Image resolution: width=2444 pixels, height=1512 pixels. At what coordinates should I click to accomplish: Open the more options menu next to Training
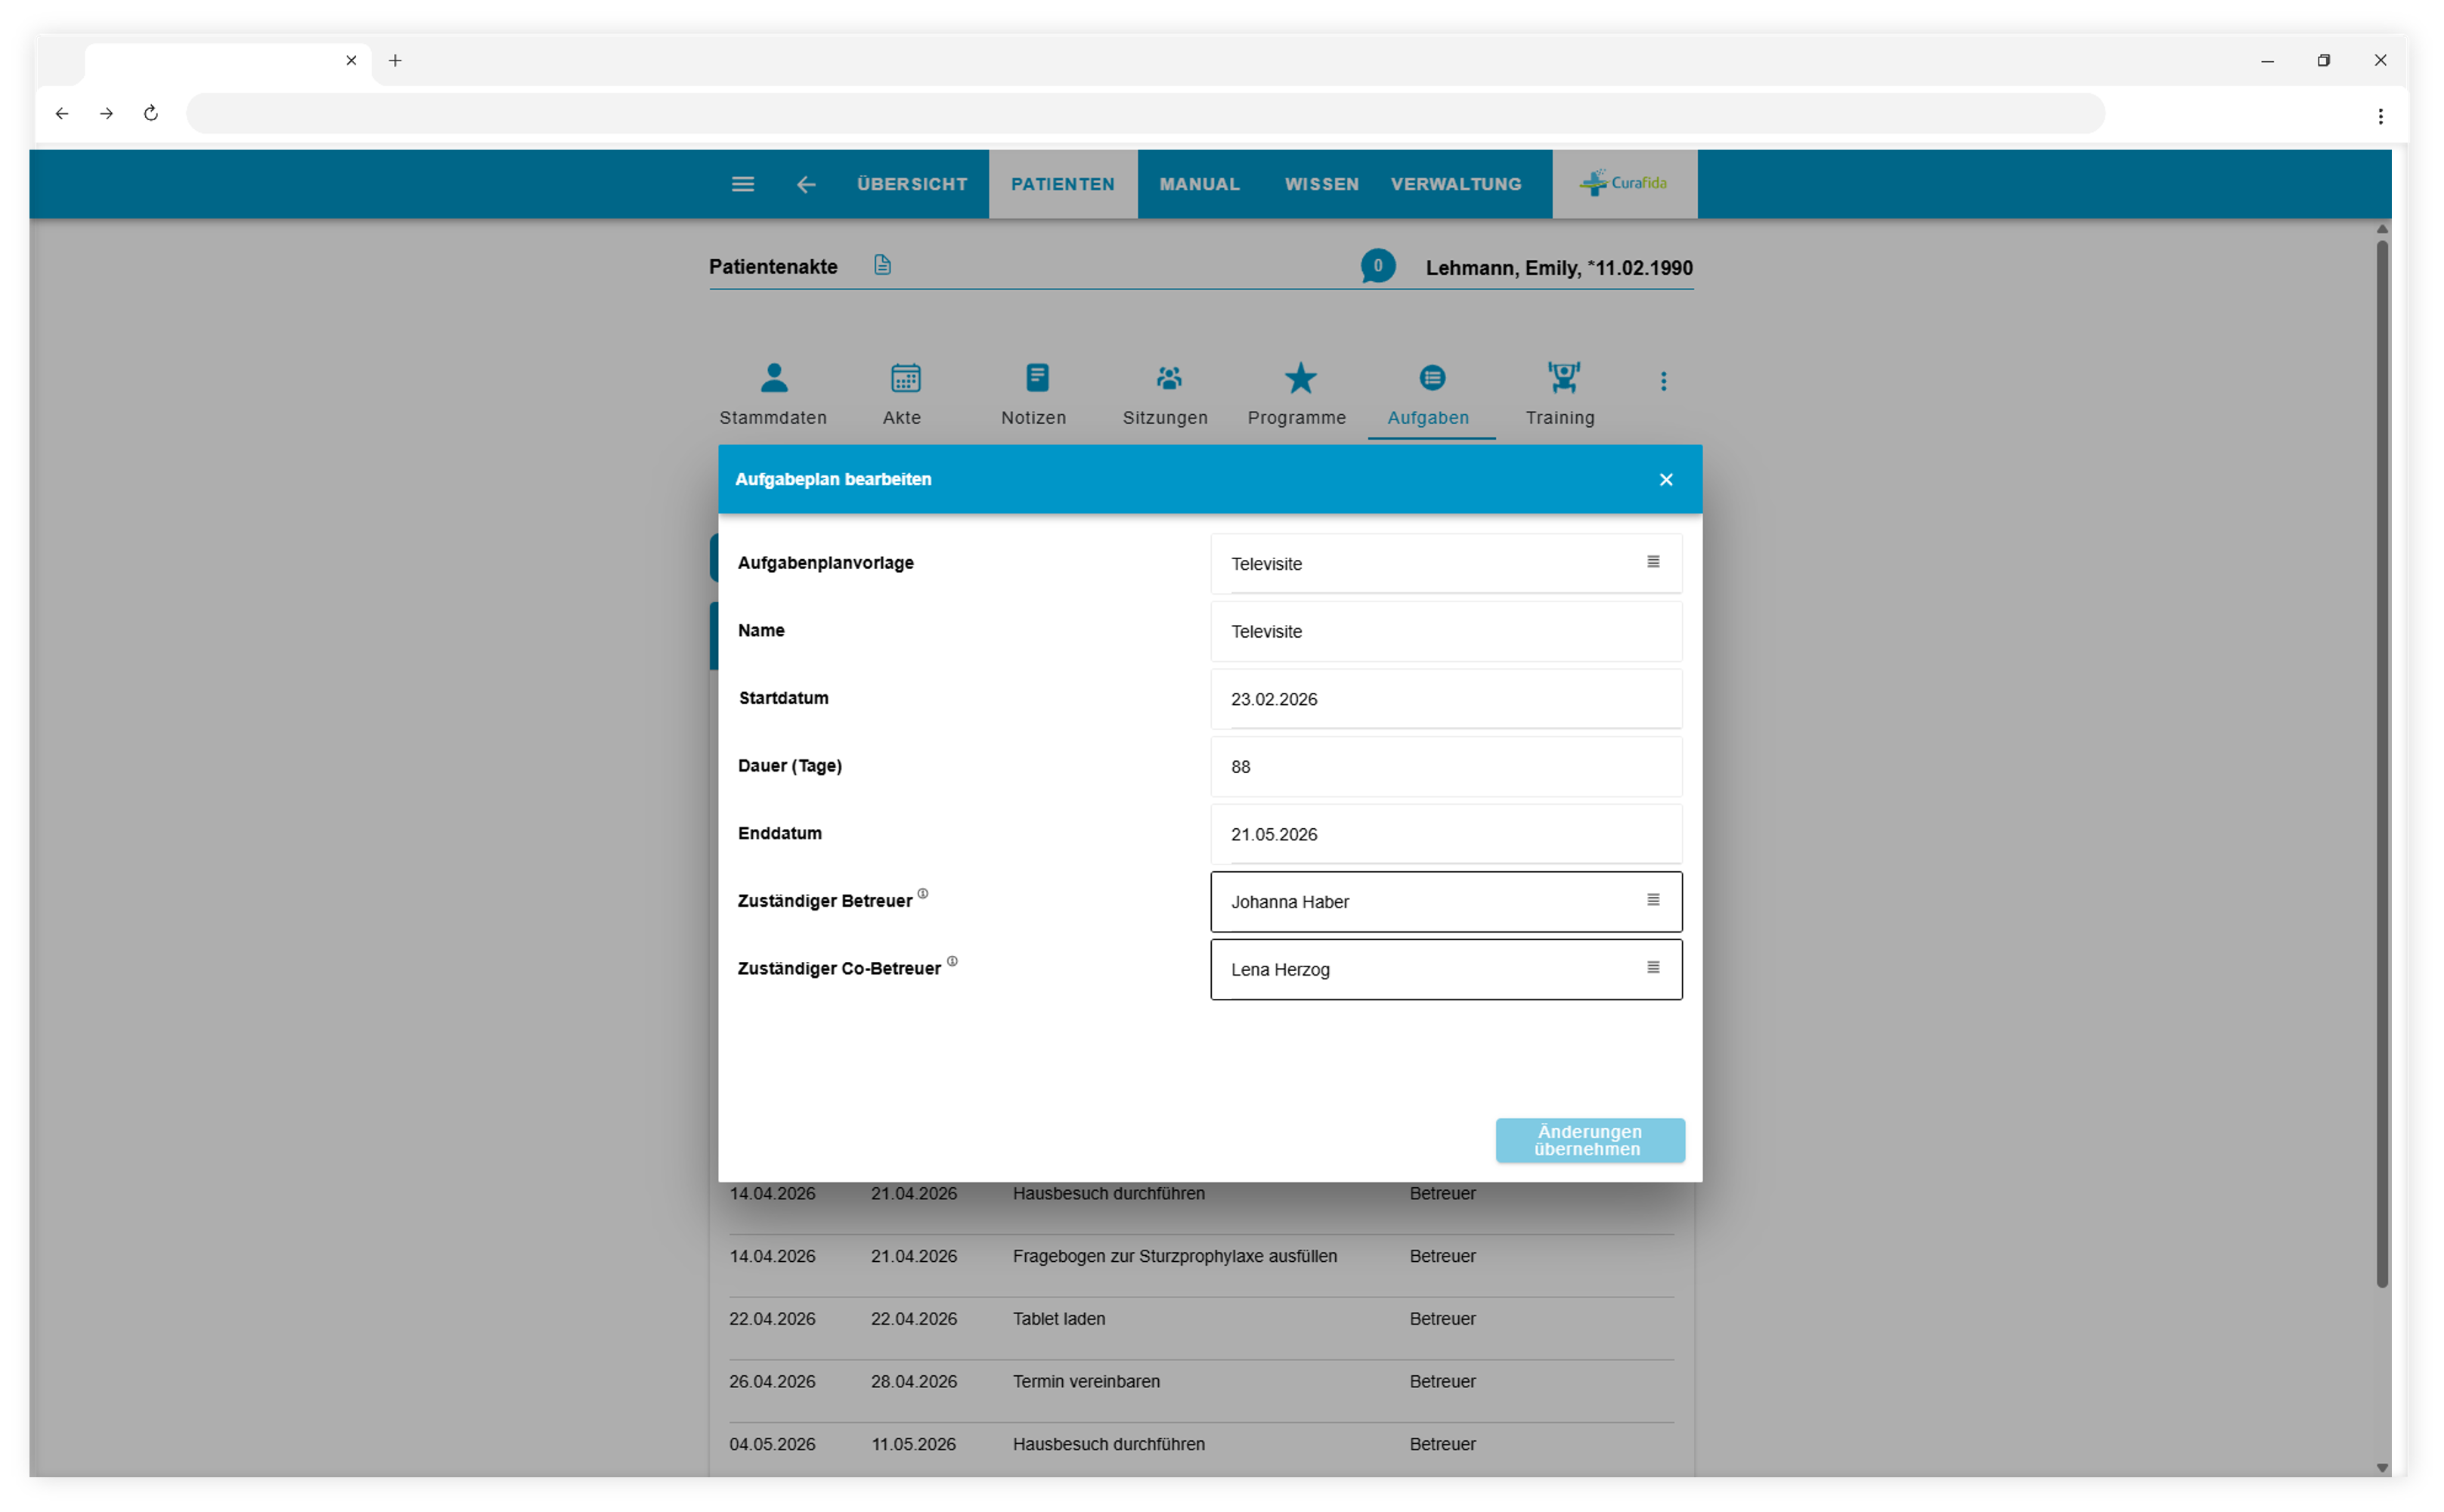tap(1662, 381)
